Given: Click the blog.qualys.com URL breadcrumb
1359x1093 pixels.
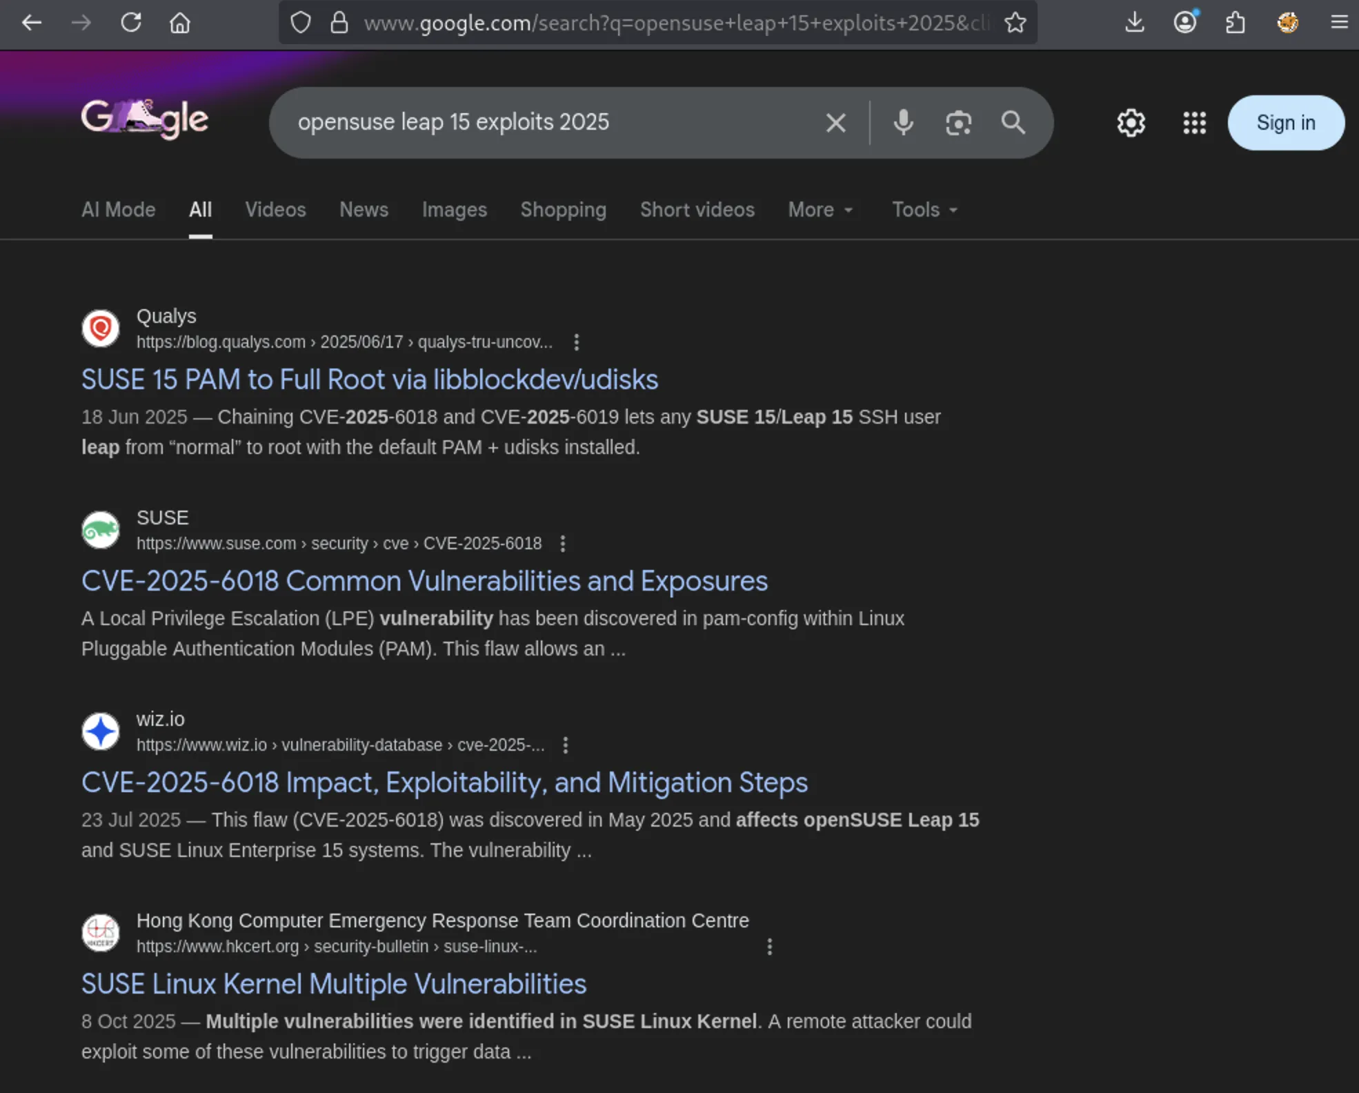Looking at the screenshot, I should coord(344,342).
